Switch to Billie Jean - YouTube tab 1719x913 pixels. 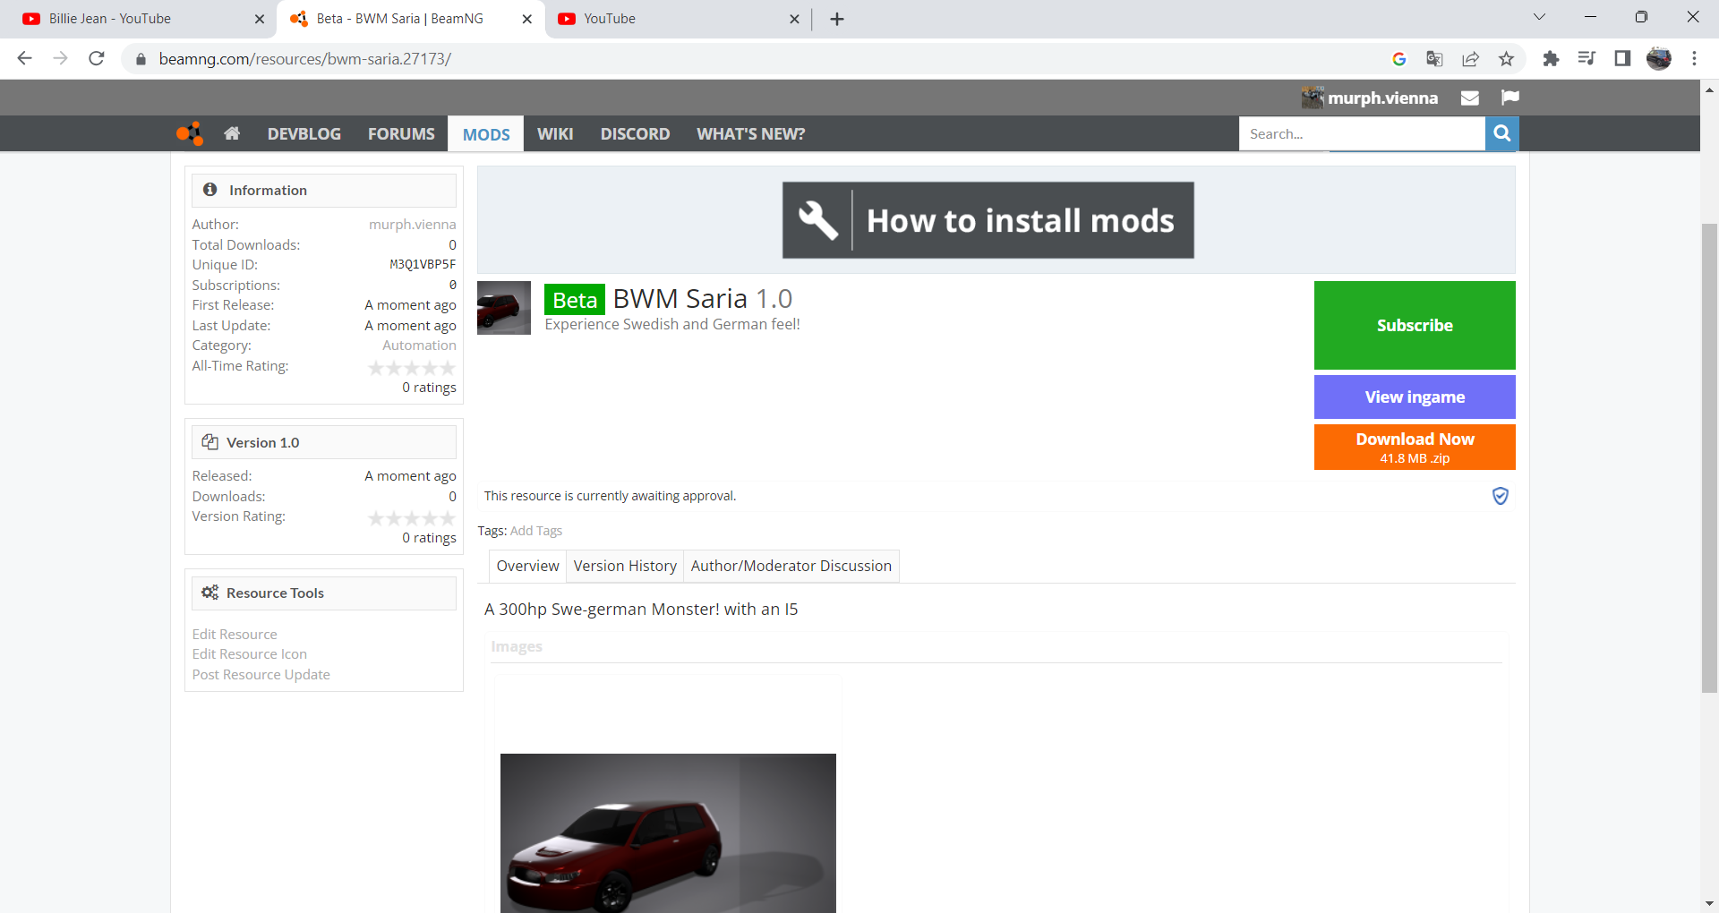pyautogui.click(x=139, y=19)
